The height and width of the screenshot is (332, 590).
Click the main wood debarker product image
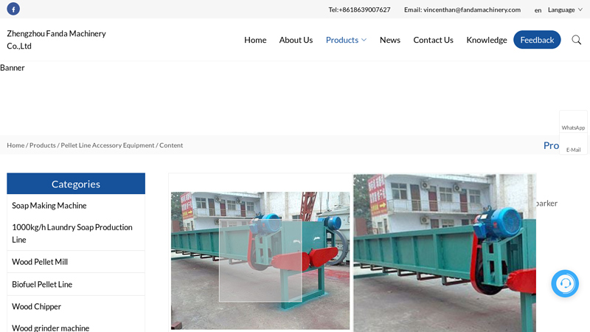click(260, 260)
